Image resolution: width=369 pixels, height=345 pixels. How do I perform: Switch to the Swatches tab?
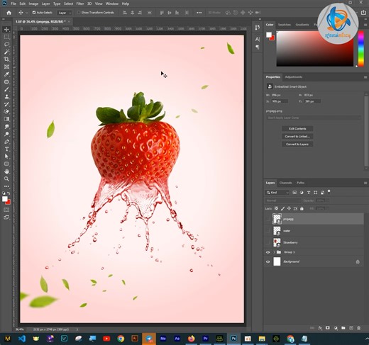tap(285, 25)
